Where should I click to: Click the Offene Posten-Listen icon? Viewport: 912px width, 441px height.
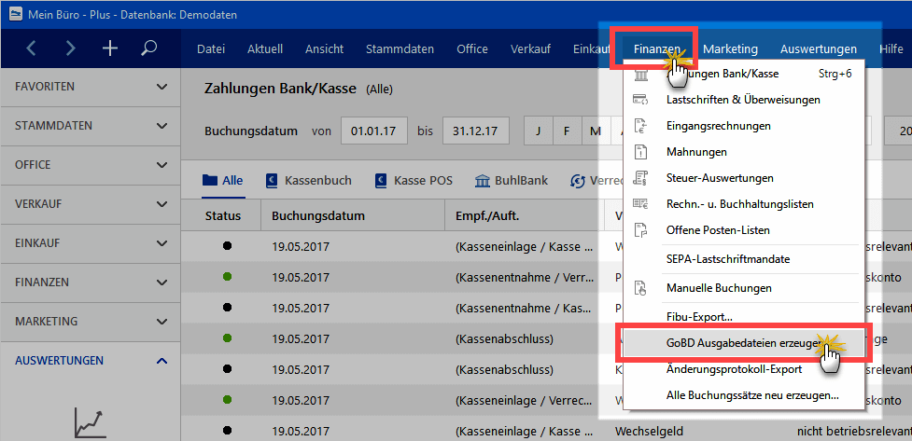coord(640,230)
